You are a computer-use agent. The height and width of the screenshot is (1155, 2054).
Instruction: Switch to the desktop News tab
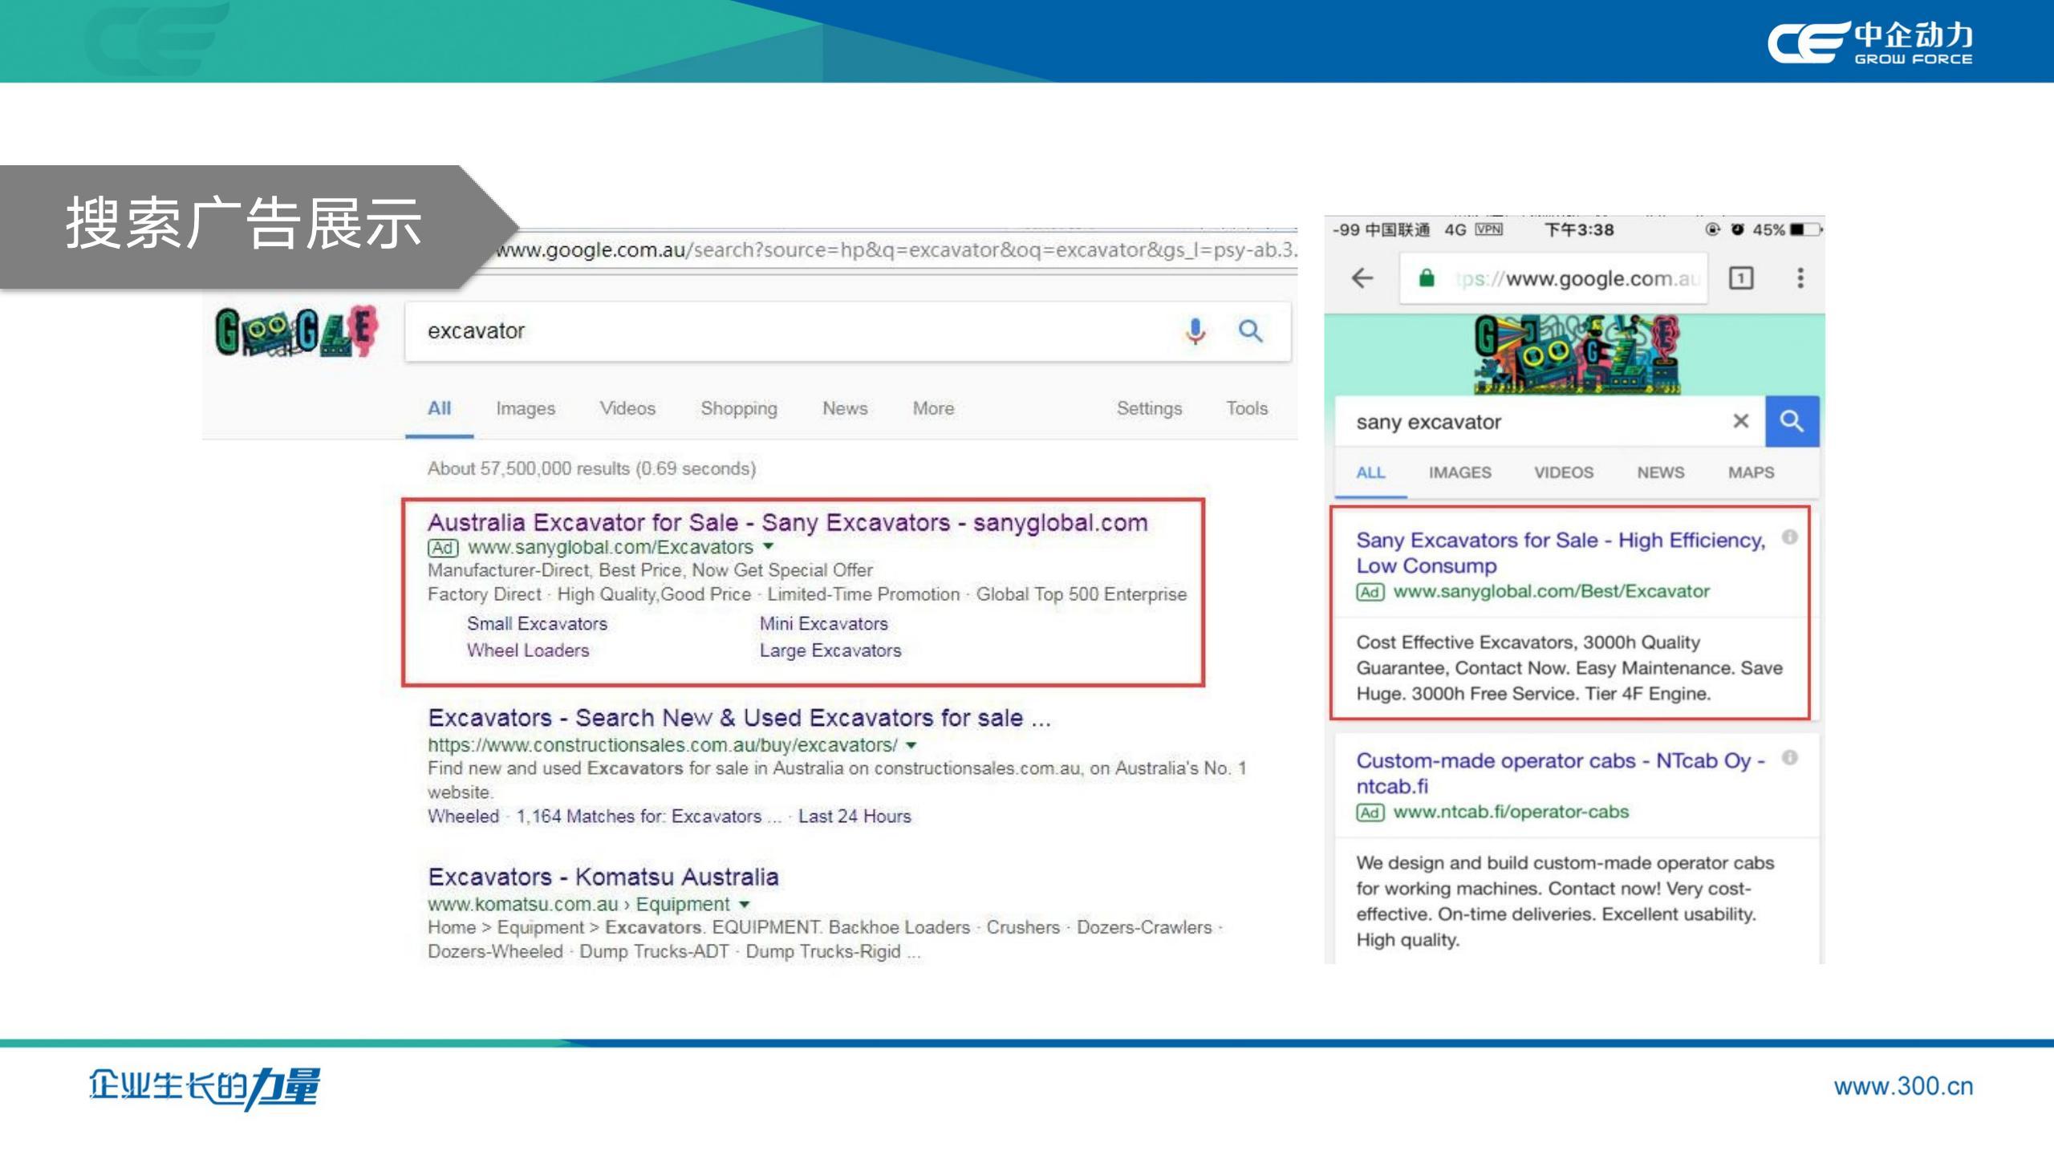point(845,408)
